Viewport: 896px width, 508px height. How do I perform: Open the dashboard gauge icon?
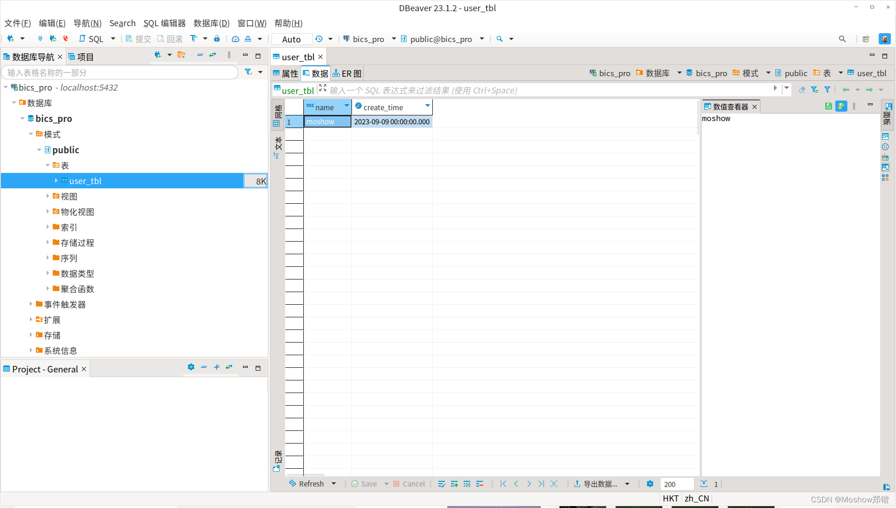(x=236, y=39)
